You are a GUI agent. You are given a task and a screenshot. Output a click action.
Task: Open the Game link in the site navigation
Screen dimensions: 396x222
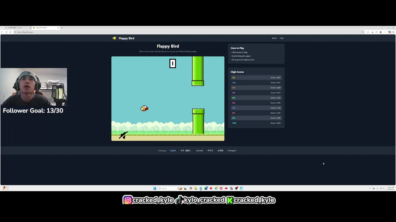274,38
